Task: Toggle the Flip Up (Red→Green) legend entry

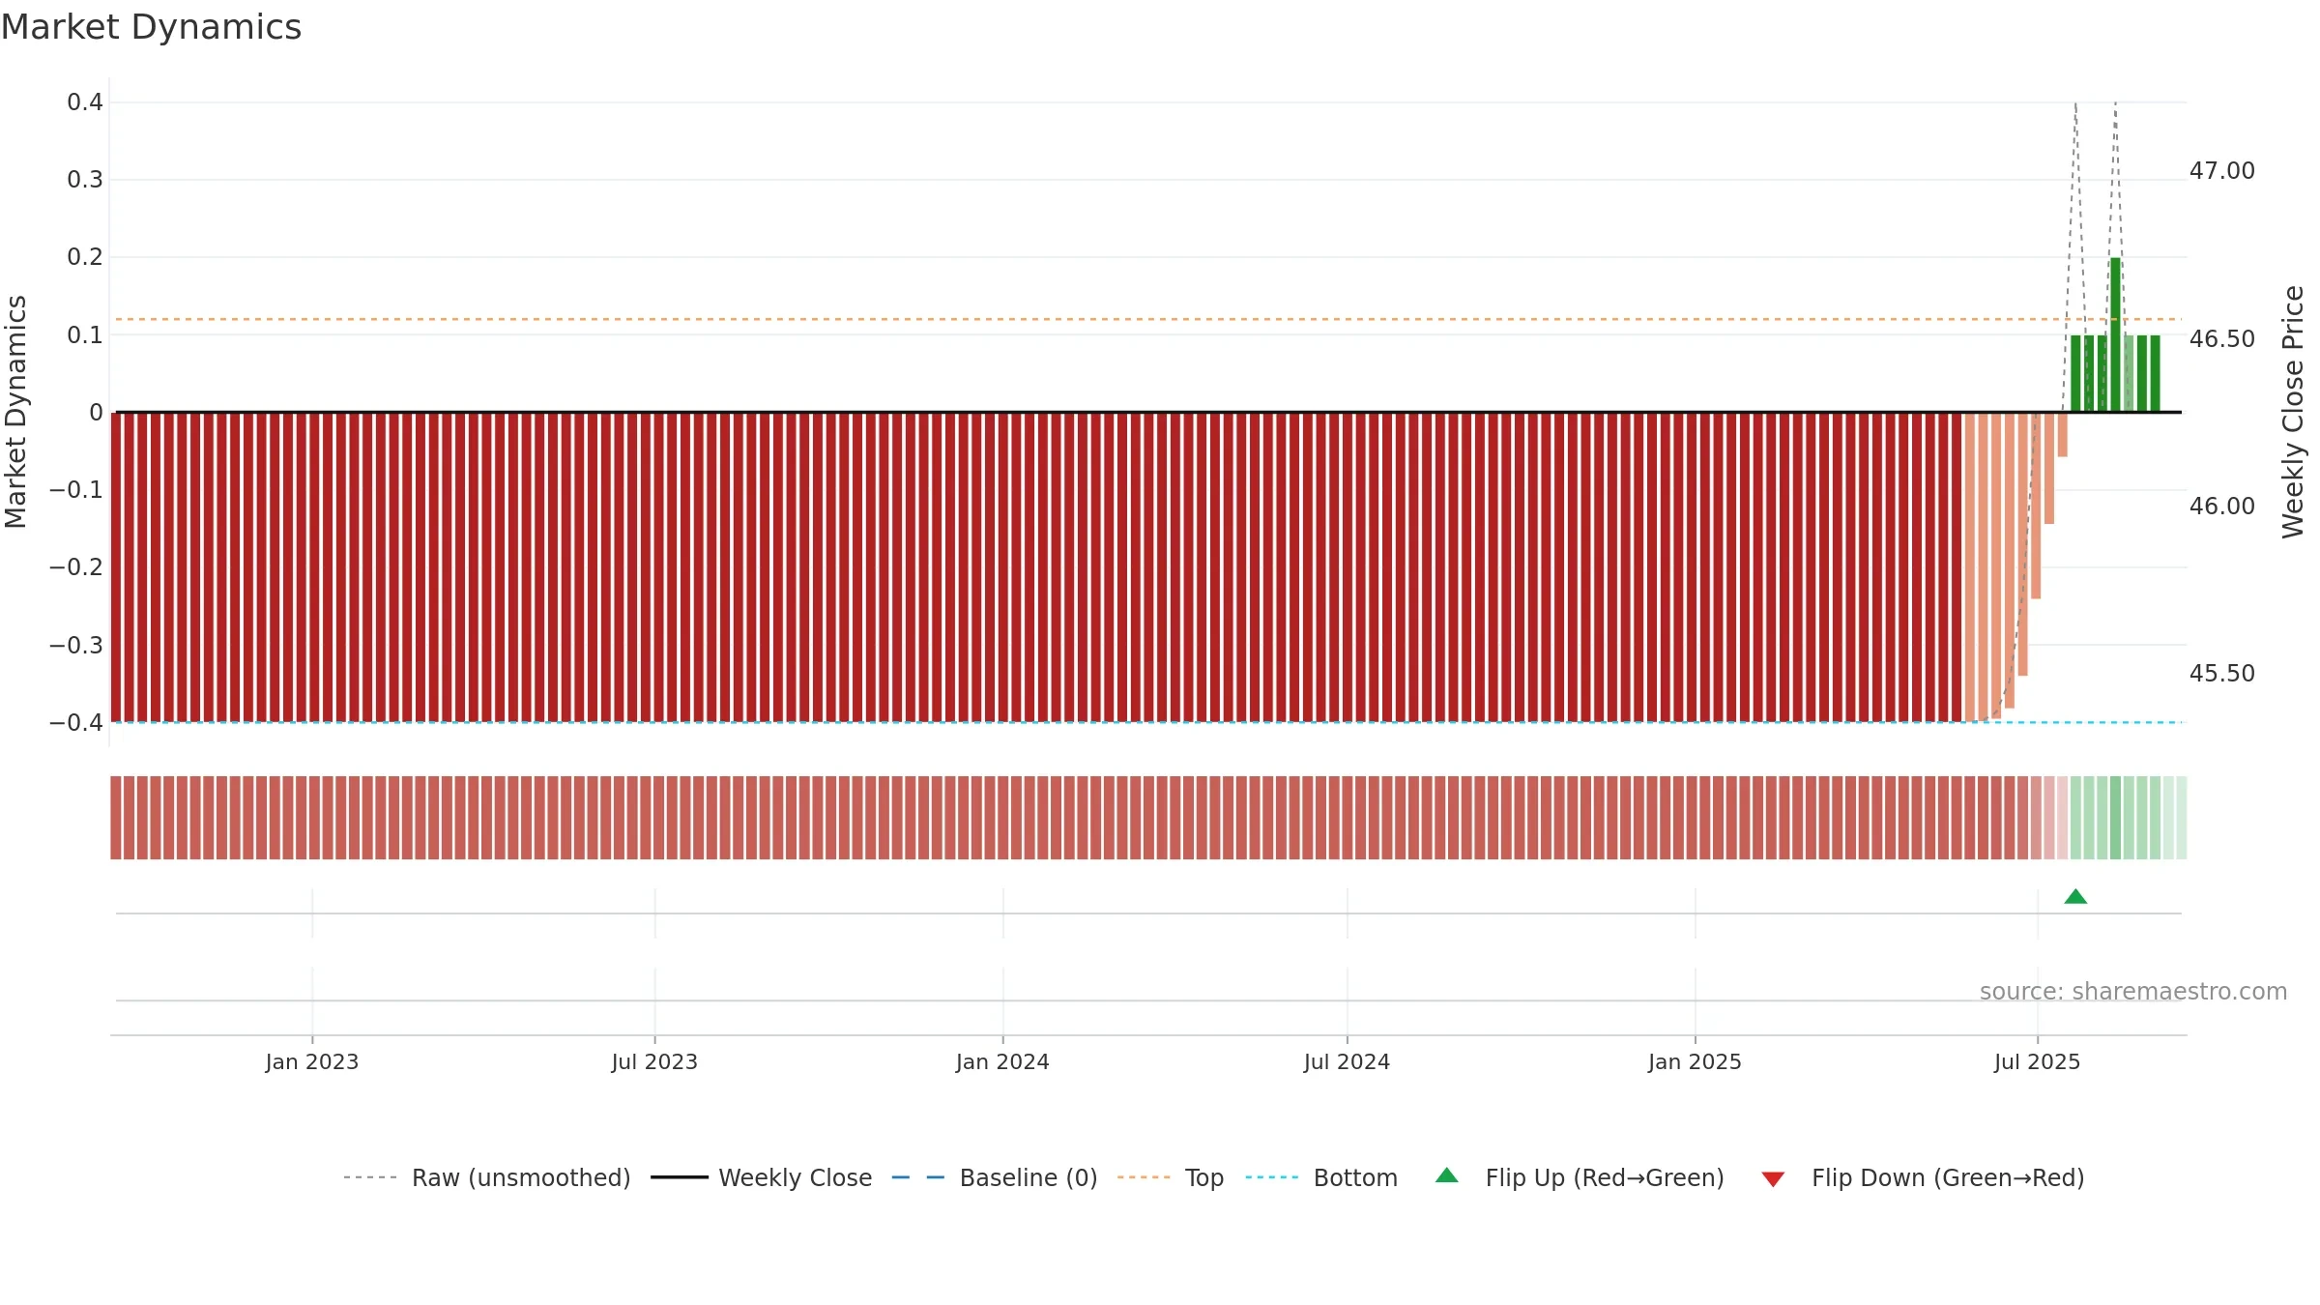Action: click(x=1580, y=1177)
